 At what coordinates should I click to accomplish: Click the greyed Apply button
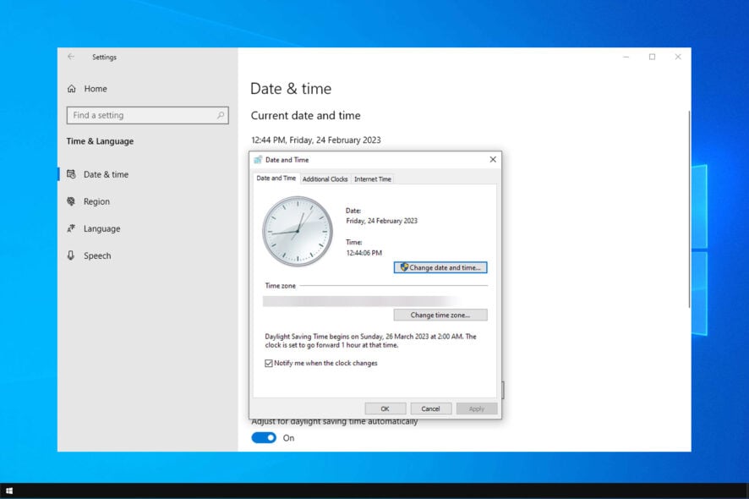tap(476, 409)
